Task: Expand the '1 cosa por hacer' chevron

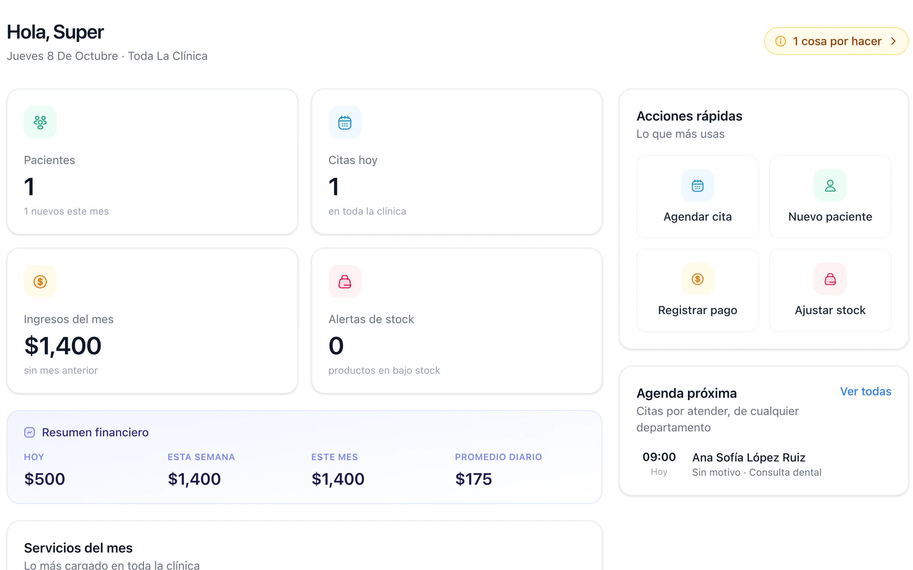Action: tap(893, 41)
